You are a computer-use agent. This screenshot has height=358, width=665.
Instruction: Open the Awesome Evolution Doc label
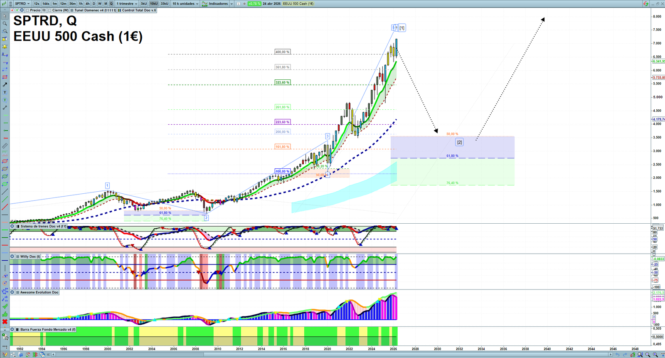point(39,292)
